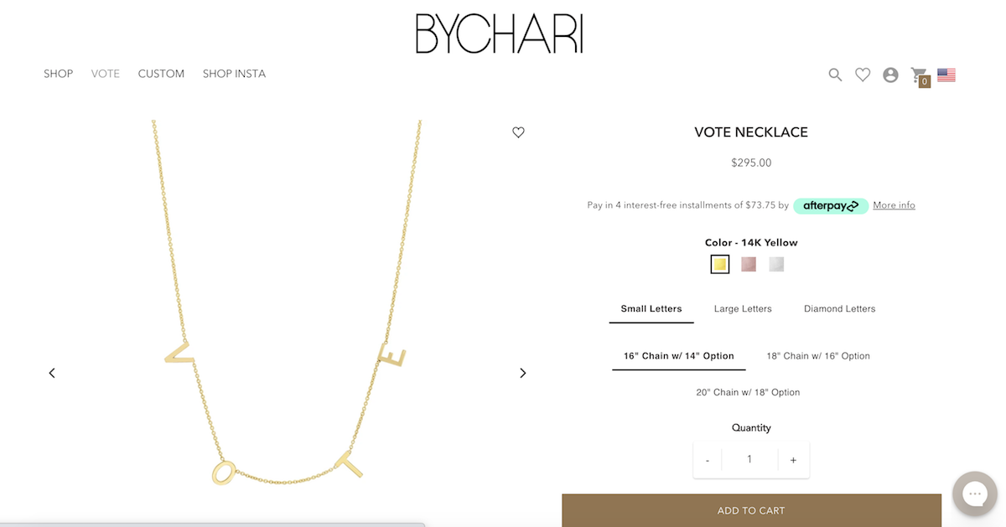Click the BYCHARI logo
This screenshot has width=1006, height=527.
[500, 34]
